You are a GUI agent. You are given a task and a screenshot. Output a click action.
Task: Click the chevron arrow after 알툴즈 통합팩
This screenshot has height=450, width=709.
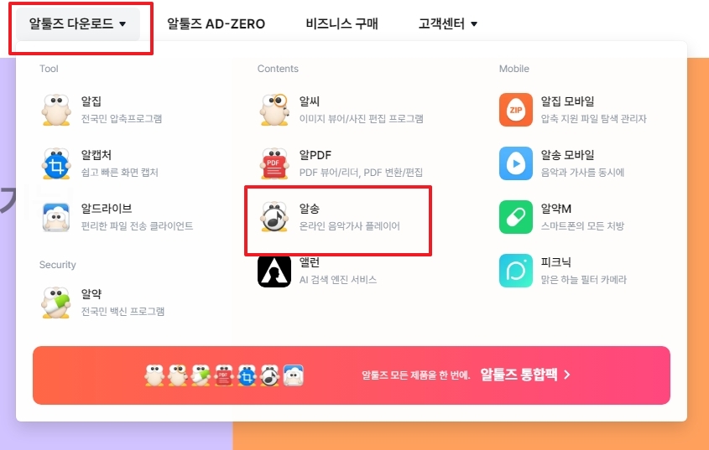click(567, 375)
